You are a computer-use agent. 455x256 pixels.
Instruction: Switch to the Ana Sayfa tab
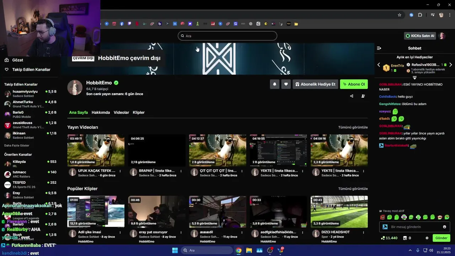click(x=78, y=112)
